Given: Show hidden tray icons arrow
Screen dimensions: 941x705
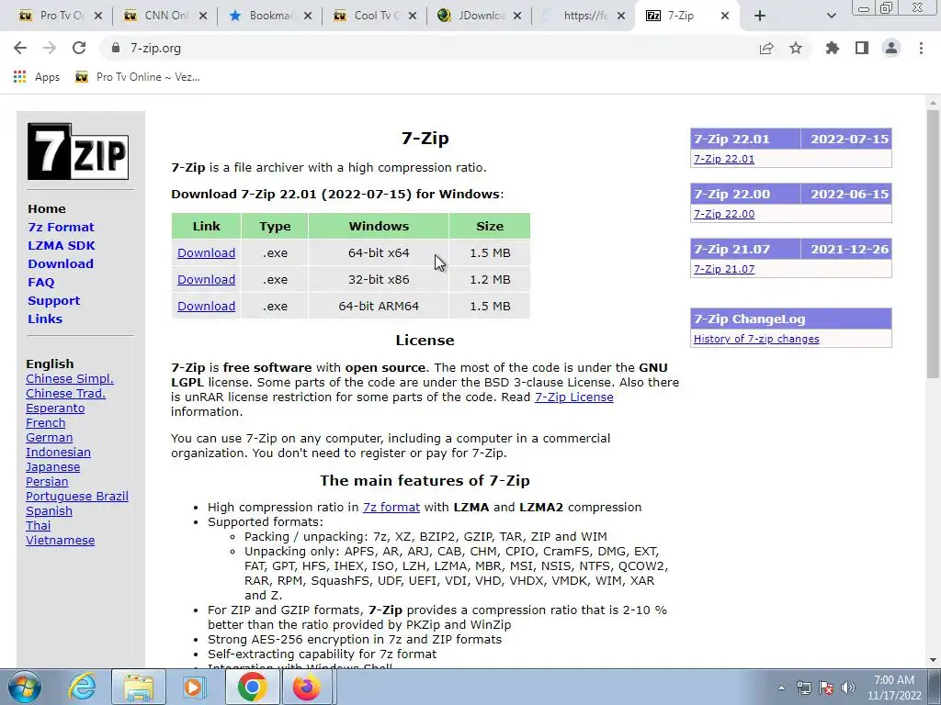Looking at the screenshot, I should pyautogui.click(x=781, y=688).
